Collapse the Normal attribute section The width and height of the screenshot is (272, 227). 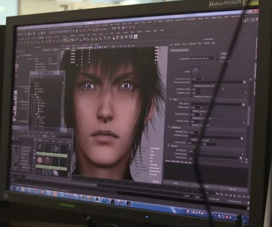coord(169,146)
